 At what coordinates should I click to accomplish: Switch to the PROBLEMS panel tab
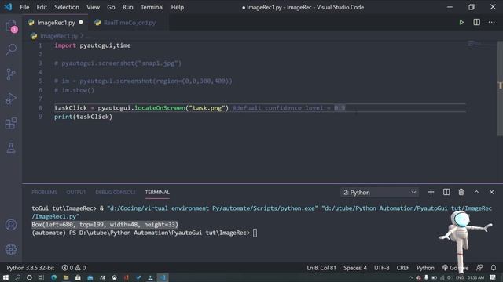pos(44,192)
